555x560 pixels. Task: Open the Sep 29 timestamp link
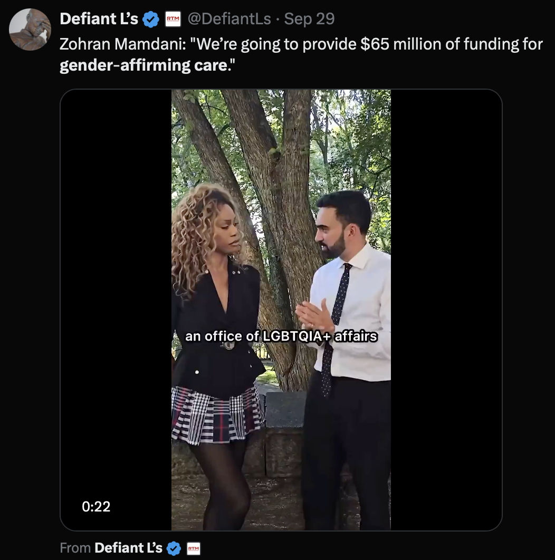click(x=309, y=19)
